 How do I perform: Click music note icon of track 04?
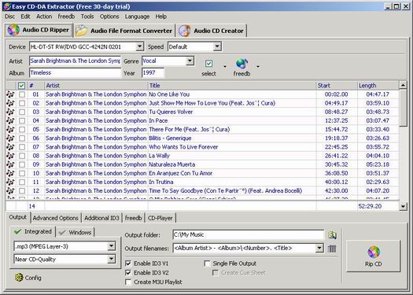[10, 120]
